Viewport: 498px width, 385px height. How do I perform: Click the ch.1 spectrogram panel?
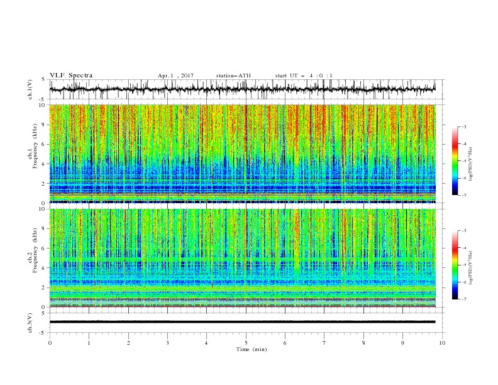(x=242, y=153)
